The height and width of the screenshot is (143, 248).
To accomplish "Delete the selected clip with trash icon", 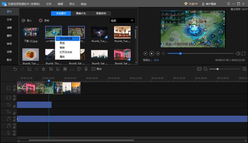I will (43, 69).
